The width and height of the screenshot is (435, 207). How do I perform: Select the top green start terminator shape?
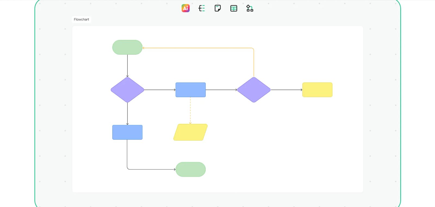tap(127, 47)
